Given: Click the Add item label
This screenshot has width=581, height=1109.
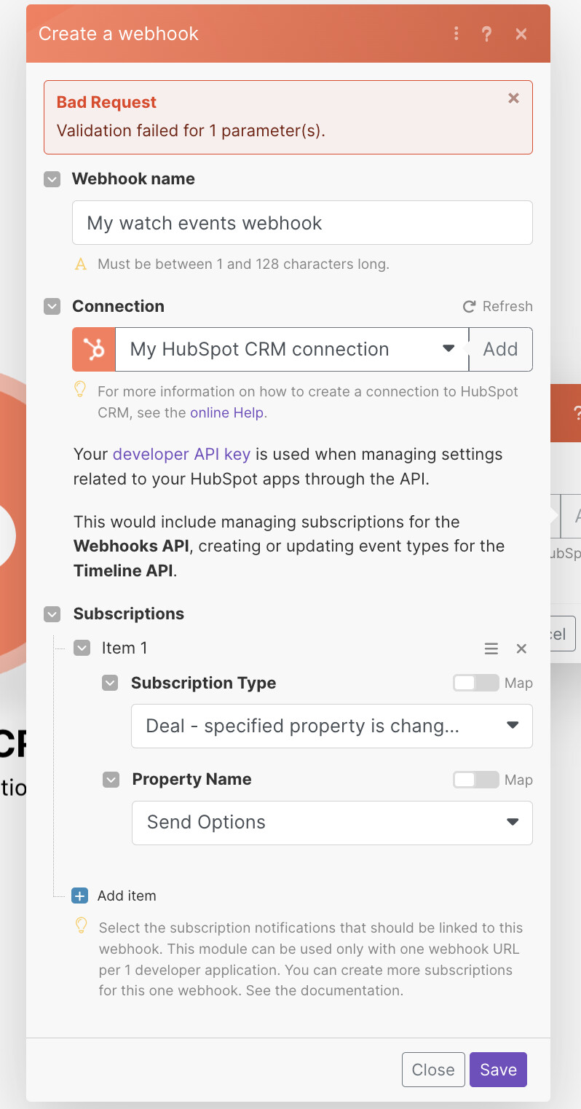Looking at the screenshot, I should tap(127, 896).
